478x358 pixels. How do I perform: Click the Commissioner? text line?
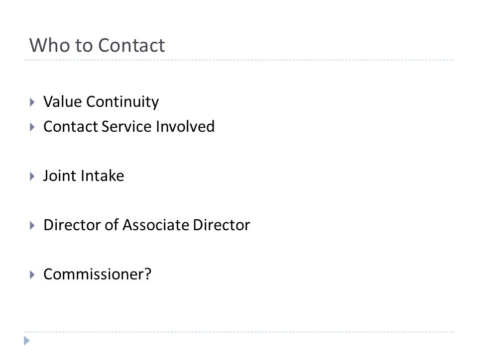(97, 274)
